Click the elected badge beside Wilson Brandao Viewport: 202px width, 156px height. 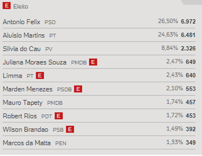pos(70,129)
